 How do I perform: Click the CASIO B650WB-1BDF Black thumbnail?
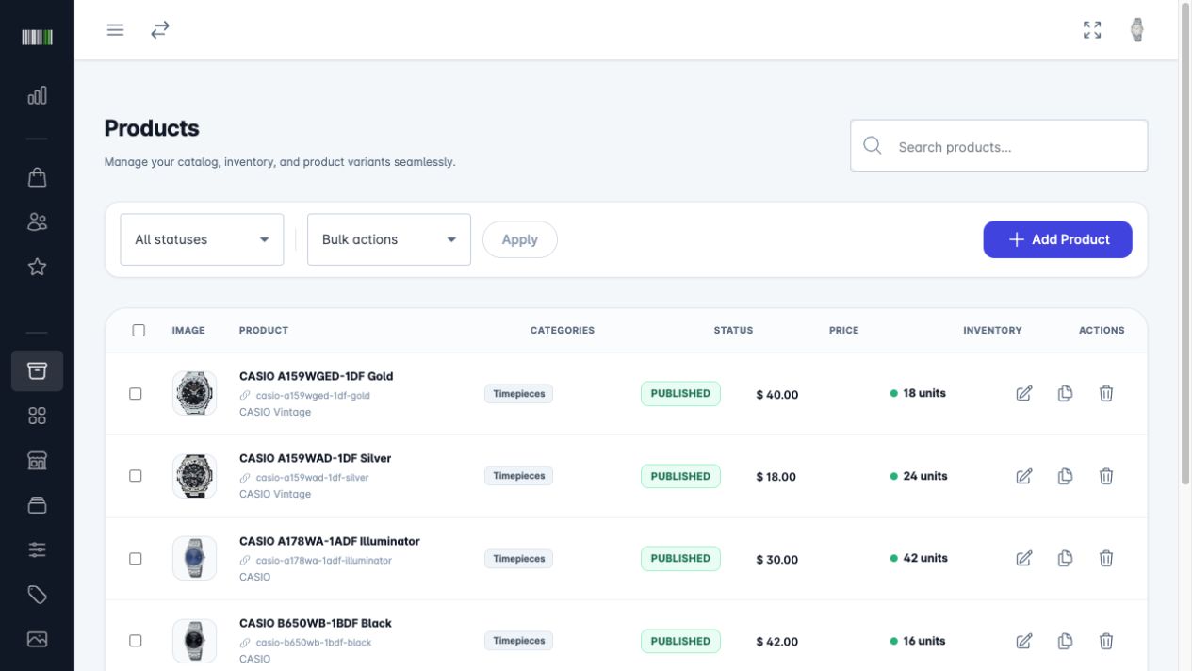click(x=194, y=641)
